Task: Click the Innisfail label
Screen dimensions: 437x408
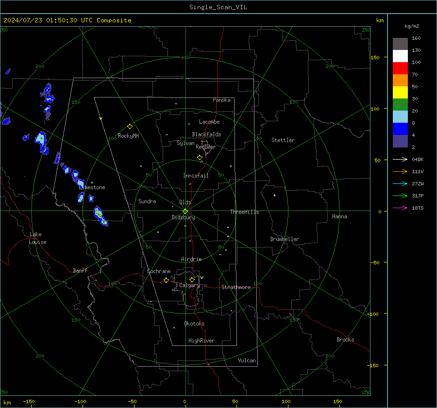Action: (196, 176)
